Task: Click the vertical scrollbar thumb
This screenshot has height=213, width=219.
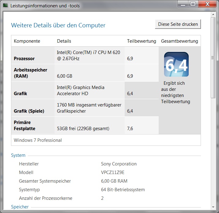Action: pyautogui.click(x=213, y=58)
